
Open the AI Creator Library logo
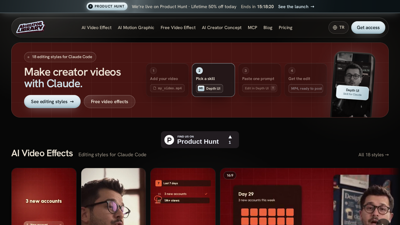(30, 27)
